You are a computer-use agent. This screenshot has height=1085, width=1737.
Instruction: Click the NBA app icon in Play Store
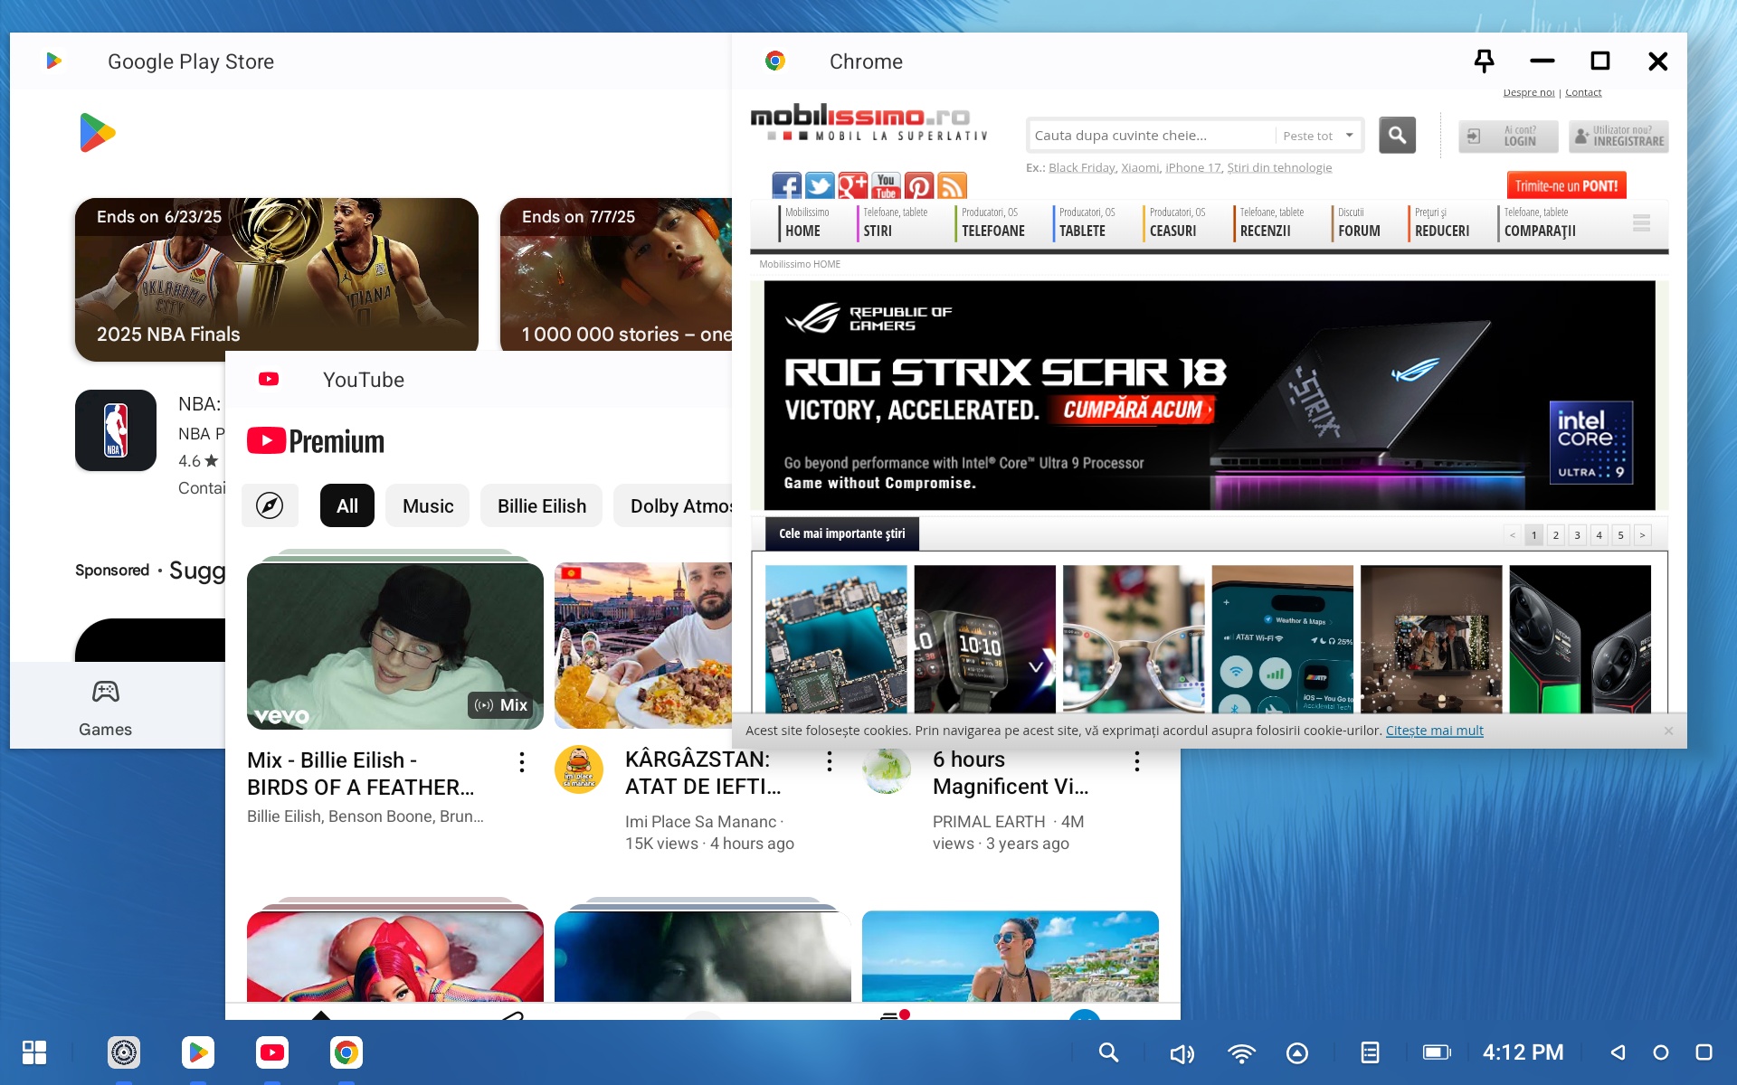[116, 430]
